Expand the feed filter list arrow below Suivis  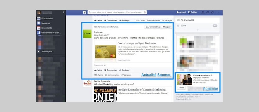pyautogui.click(x=197, y=30)
